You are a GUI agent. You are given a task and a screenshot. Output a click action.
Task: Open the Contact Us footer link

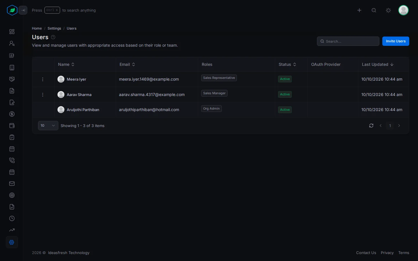point(366,253)
